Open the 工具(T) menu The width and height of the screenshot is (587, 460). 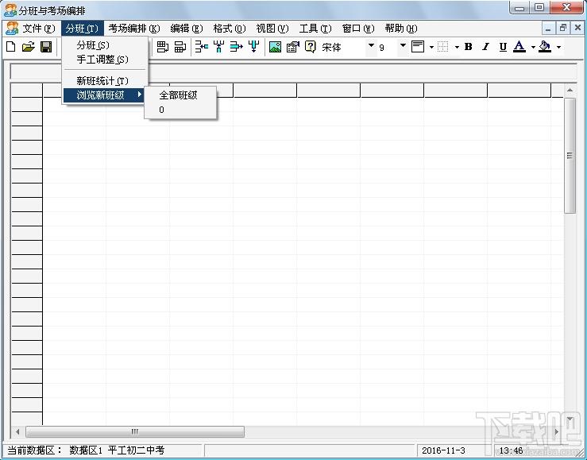[x=315, y=29]
